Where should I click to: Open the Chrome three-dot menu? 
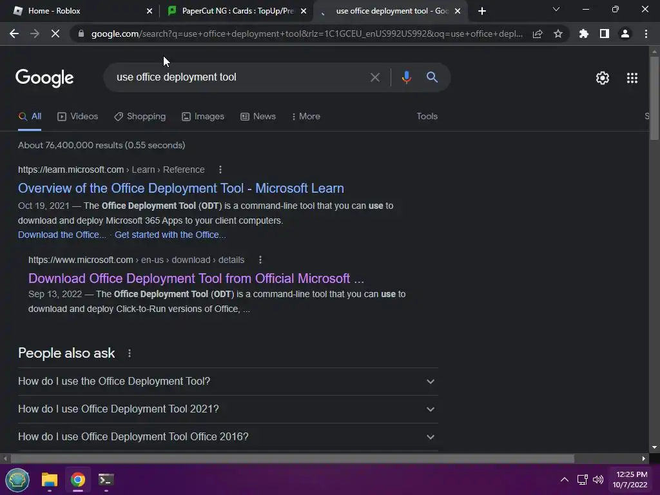[646, 34]
